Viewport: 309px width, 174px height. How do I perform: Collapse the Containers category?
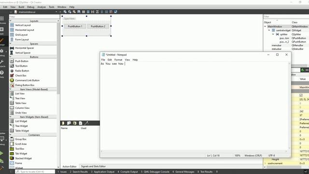coord(11,135)
